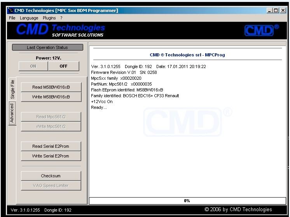This screenshot has width=290, height=217.
Task: Click the VAG Speed Limiter button
Action: click(51, 185)
